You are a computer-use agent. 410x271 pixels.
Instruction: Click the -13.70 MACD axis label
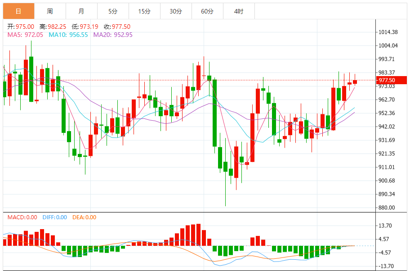click(x=386, y=266)
